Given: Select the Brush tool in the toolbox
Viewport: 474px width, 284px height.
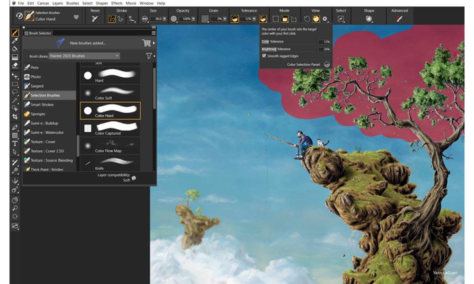Looking at the screenshot, I should coord(15,32).
